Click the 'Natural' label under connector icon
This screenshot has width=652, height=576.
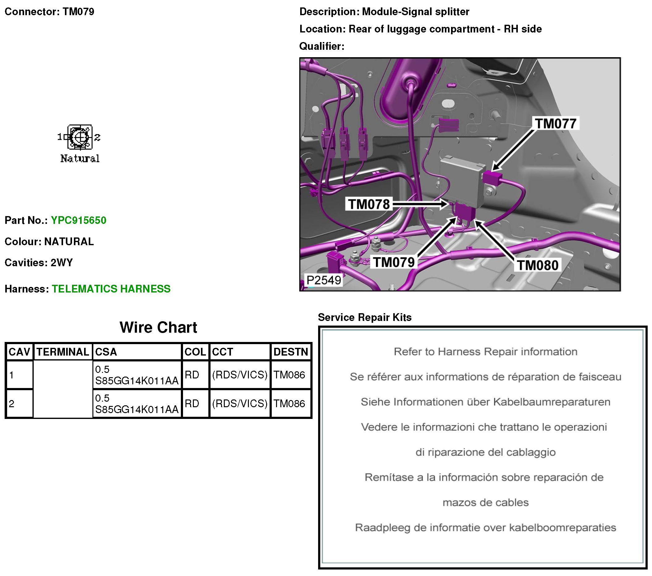pos(80,159)
